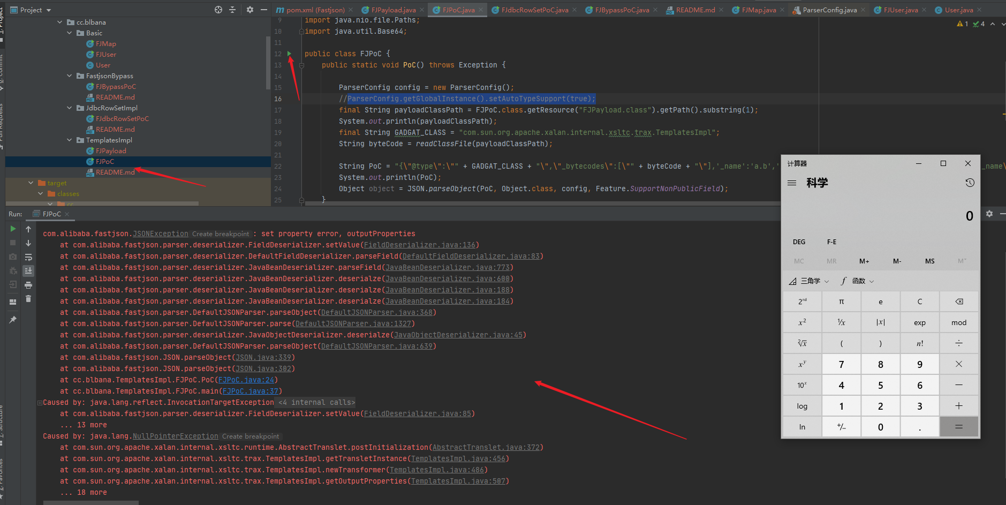The width and height of the screenshot is (1006, 505).
Task: Pin the Run tab
Action: (13, 320)
